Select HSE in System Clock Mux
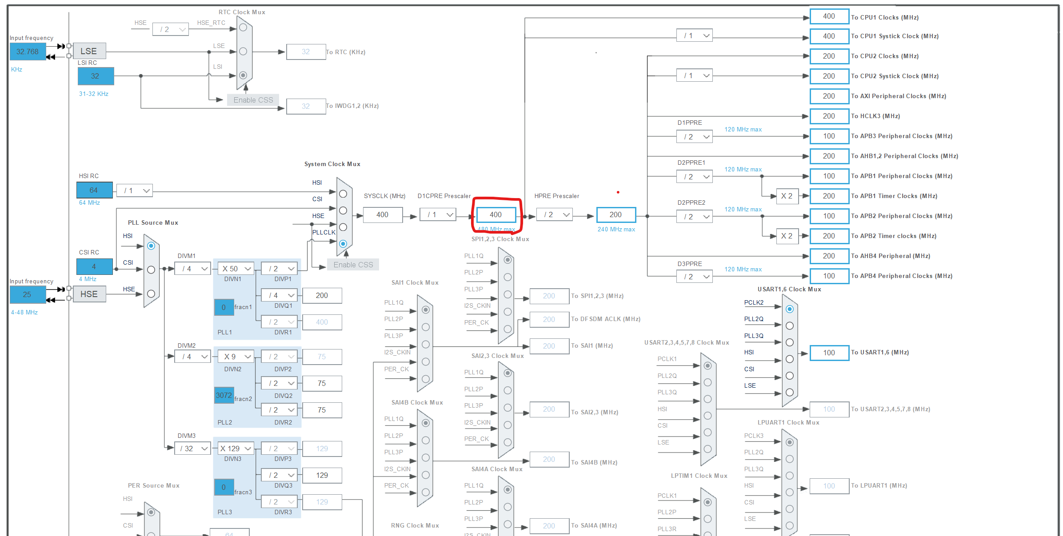The image size is (1063, 536). coord(343,227)
